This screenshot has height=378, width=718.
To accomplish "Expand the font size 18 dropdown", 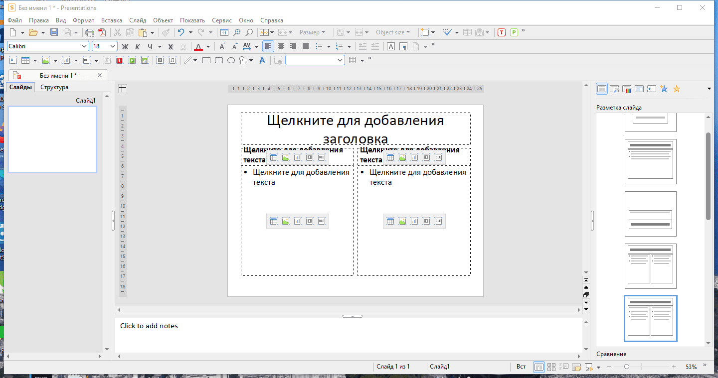I will [x=113, y=46].
